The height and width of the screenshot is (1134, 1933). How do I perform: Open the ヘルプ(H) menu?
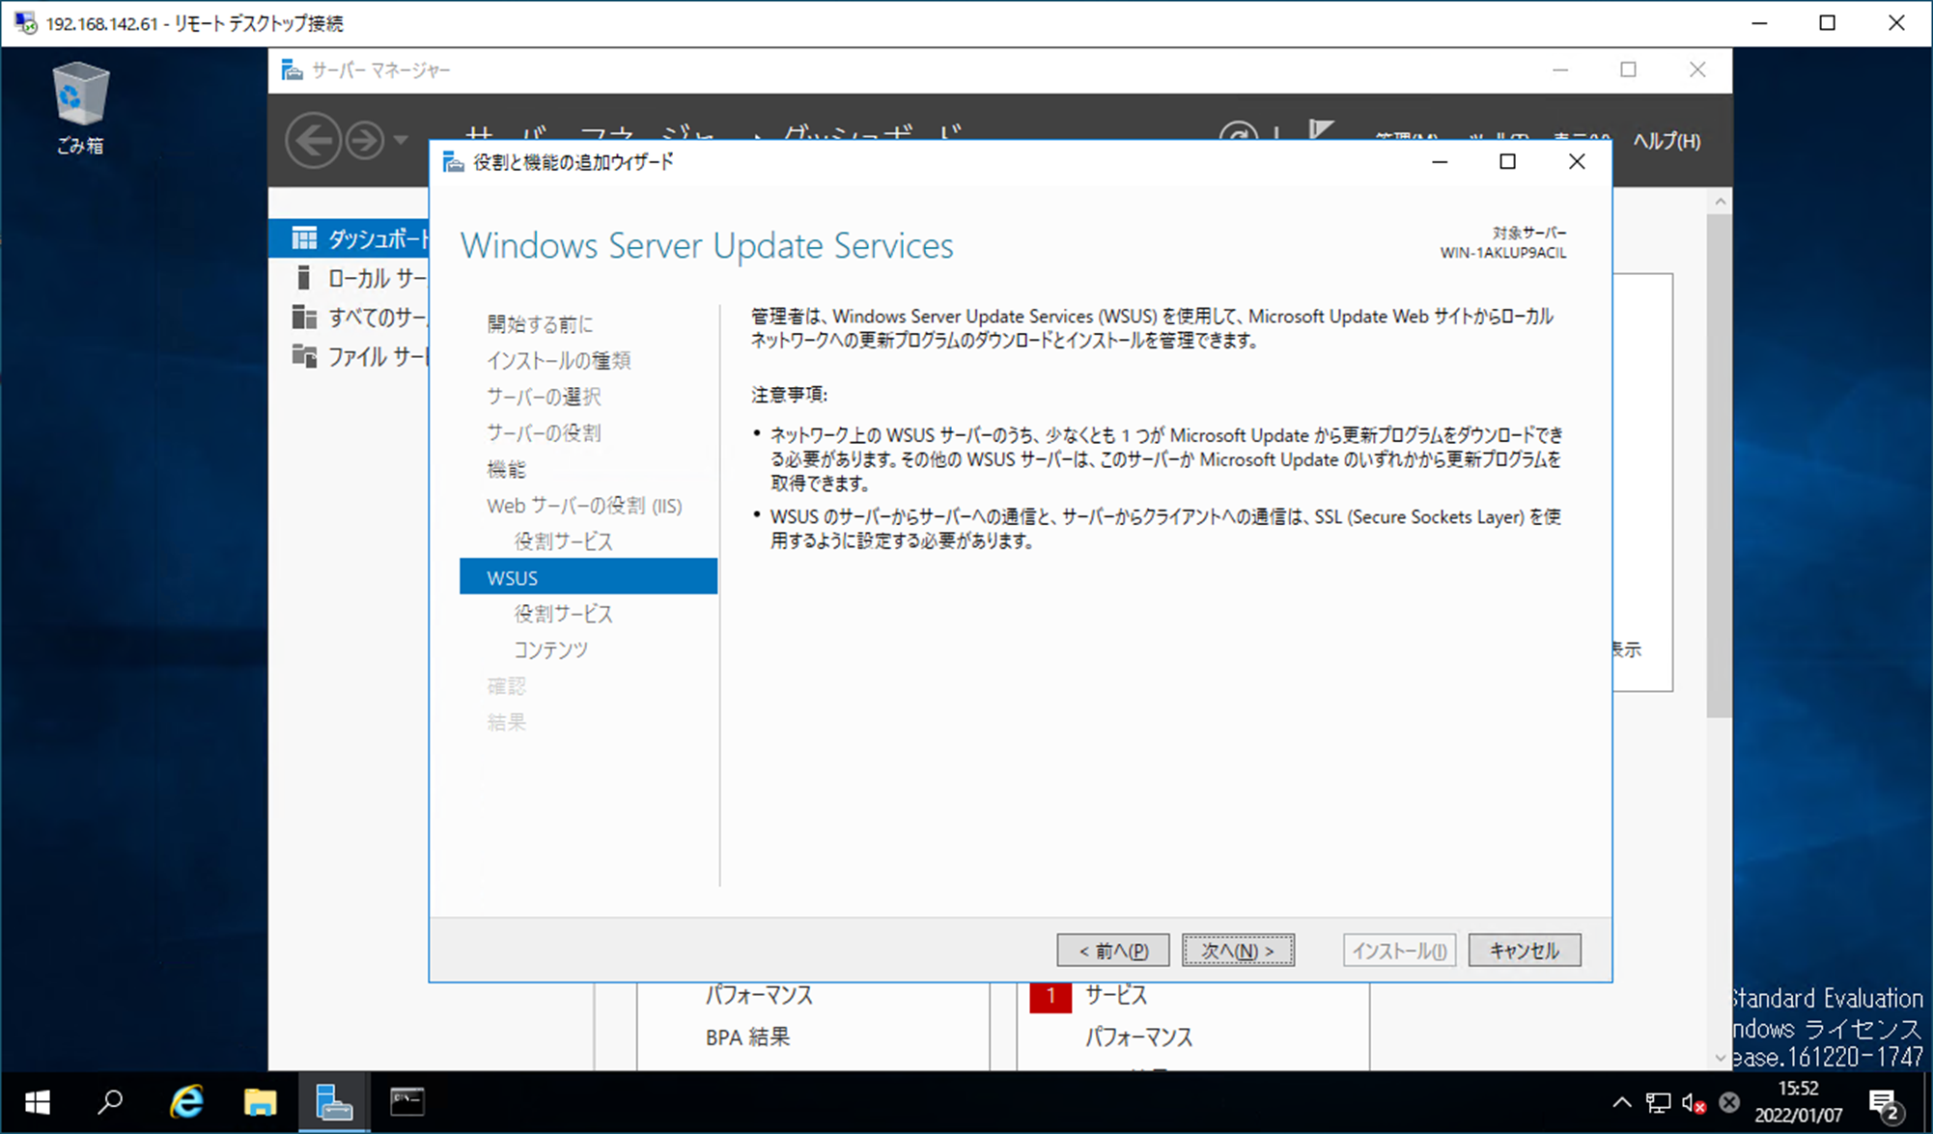[x=1667, y=140]
